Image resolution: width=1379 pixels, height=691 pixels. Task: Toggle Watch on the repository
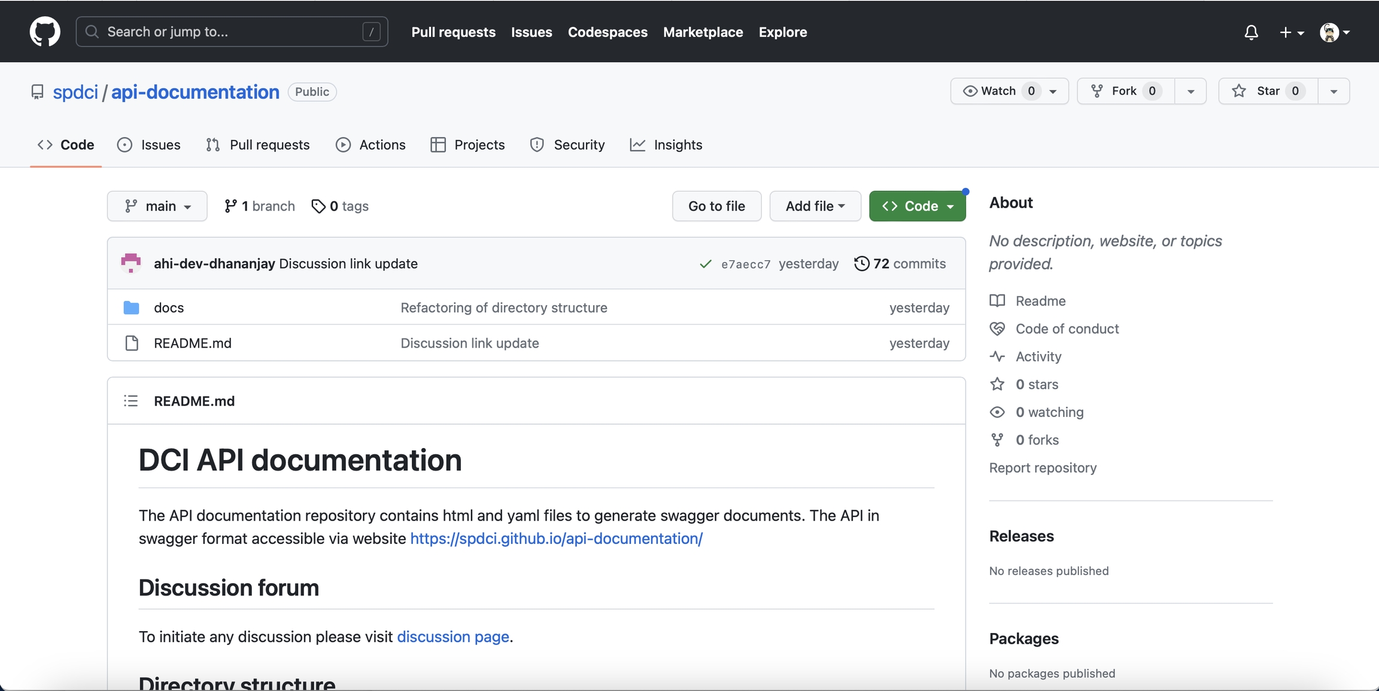[x=1000, y=91]
